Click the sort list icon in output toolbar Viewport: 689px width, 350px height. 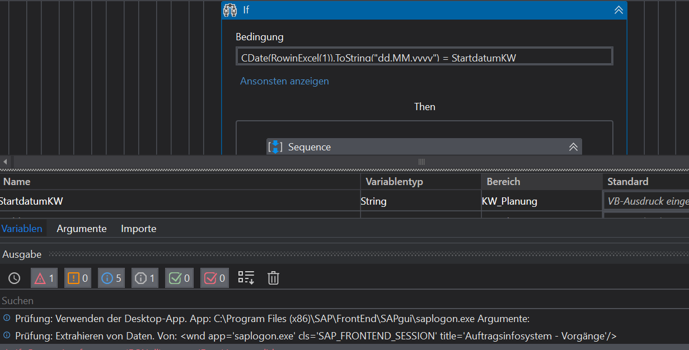pyautogui.click(x=246, y=277)
